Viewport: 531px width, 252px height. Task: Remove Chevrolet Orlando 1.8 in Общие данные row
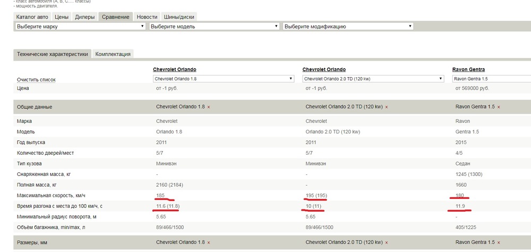click(209, 107)
